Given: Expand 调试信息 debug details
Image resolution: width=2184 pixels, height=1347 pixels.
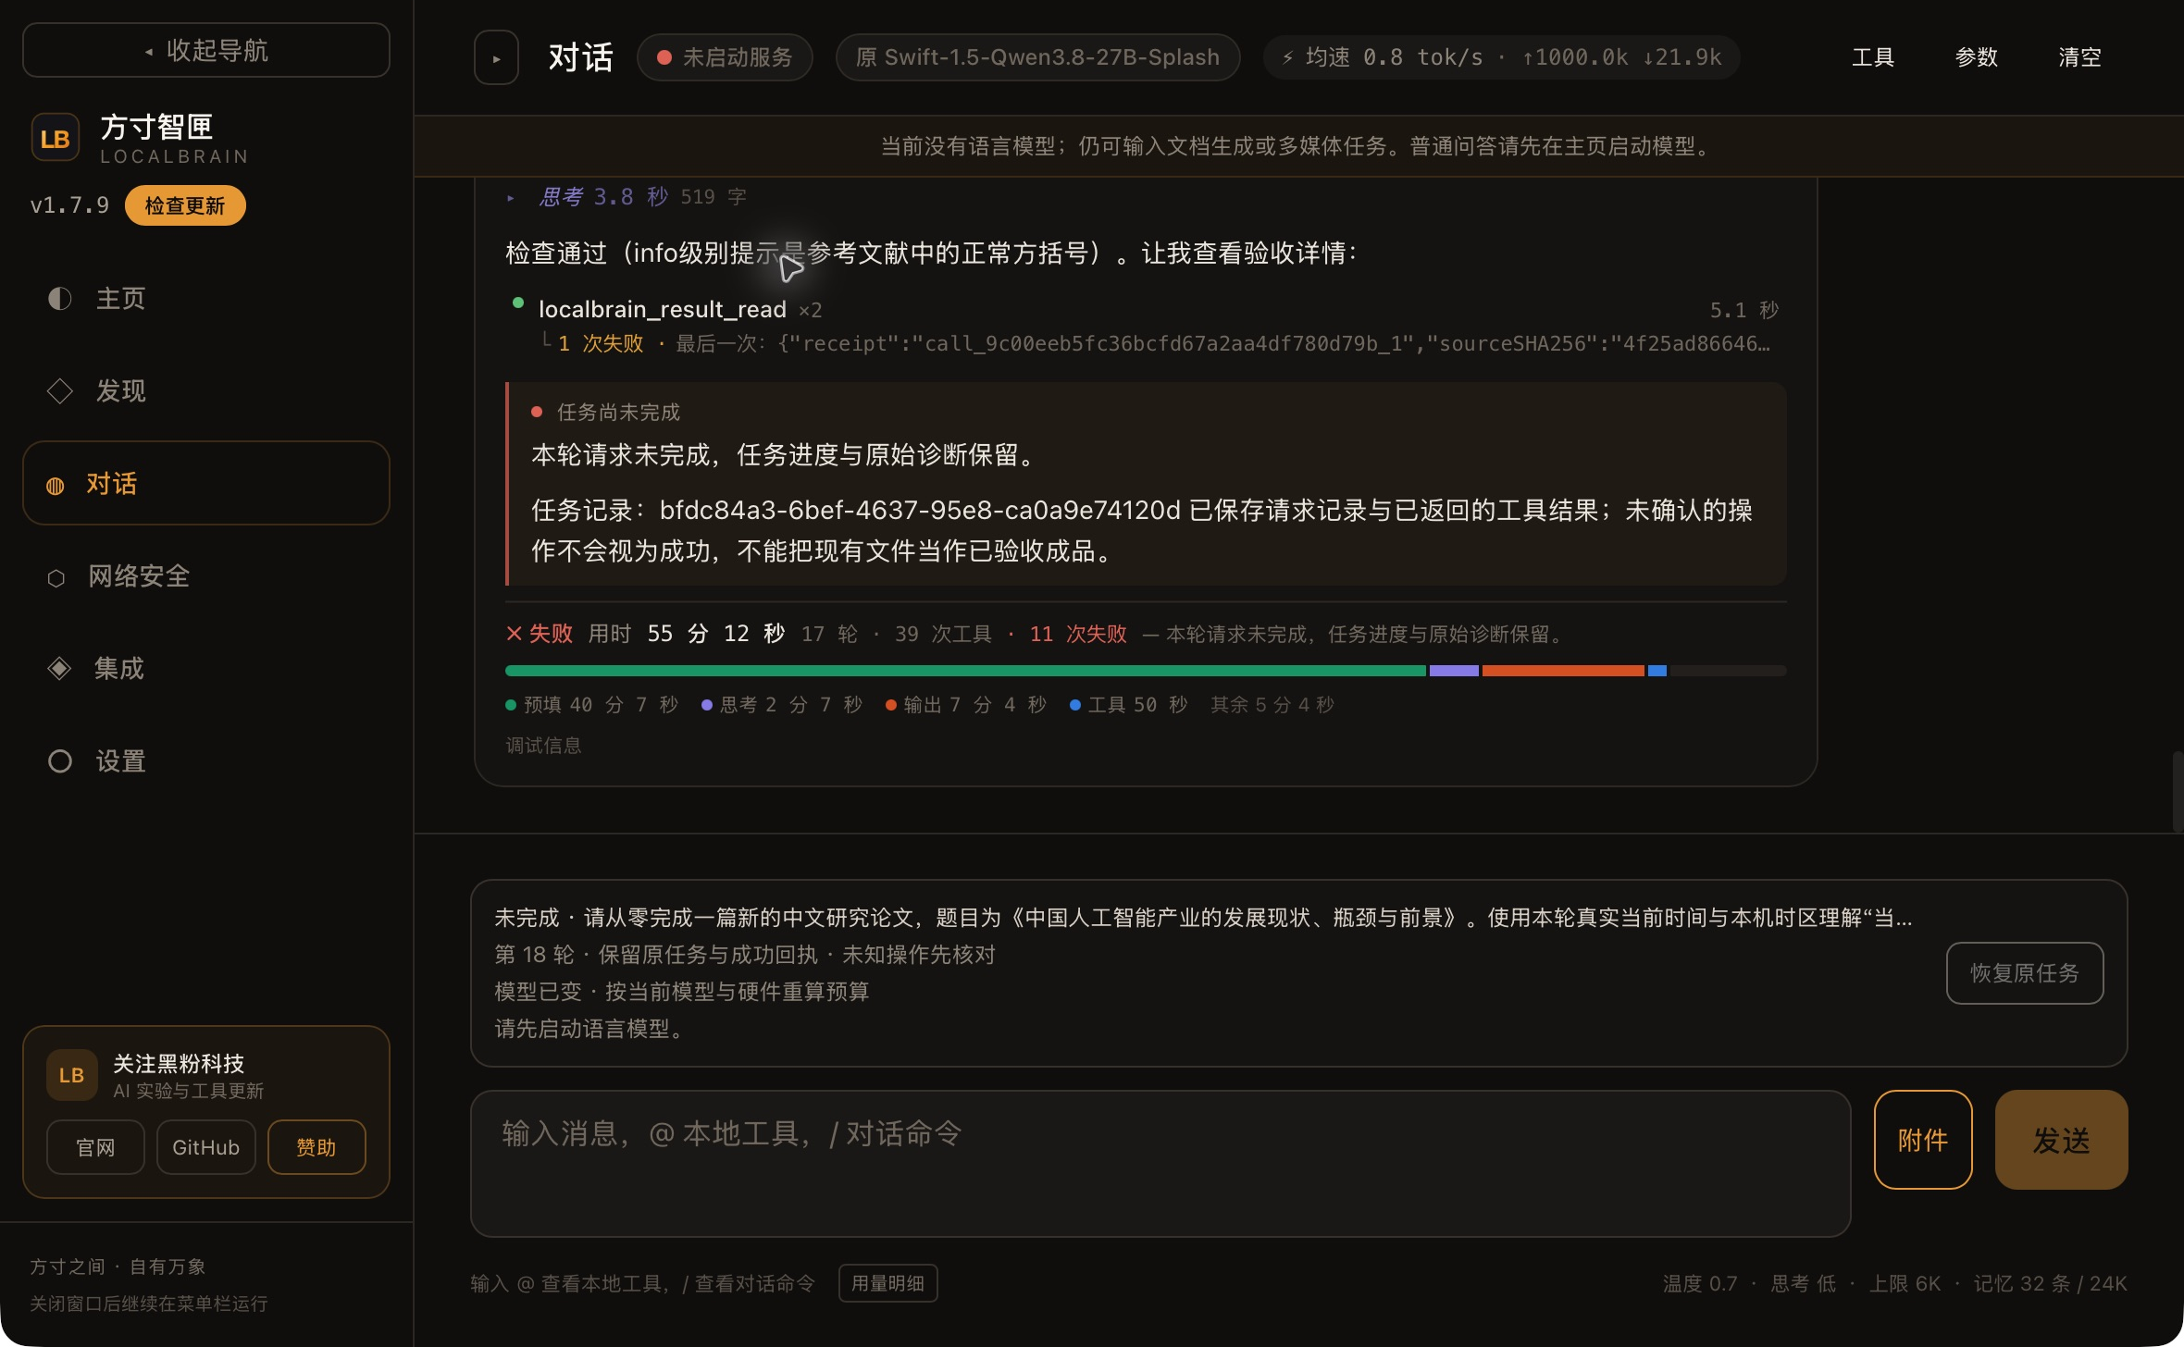Looking at the screenshot, I should coord(543,746).
